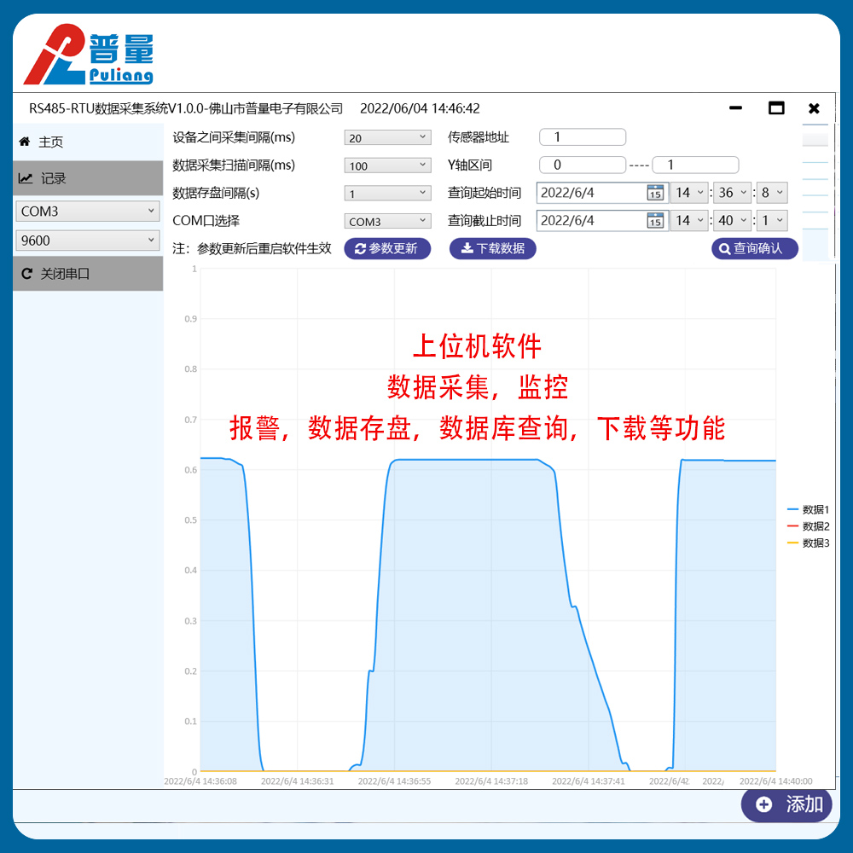Image resolution: width=853 pixels, height=853 pixels.
Task: Click the 添加 add button
Action: click(786, 804)
